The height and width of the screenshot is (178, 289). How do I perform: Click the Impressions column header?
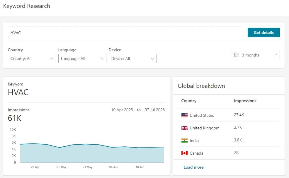(x=245, y=101)
